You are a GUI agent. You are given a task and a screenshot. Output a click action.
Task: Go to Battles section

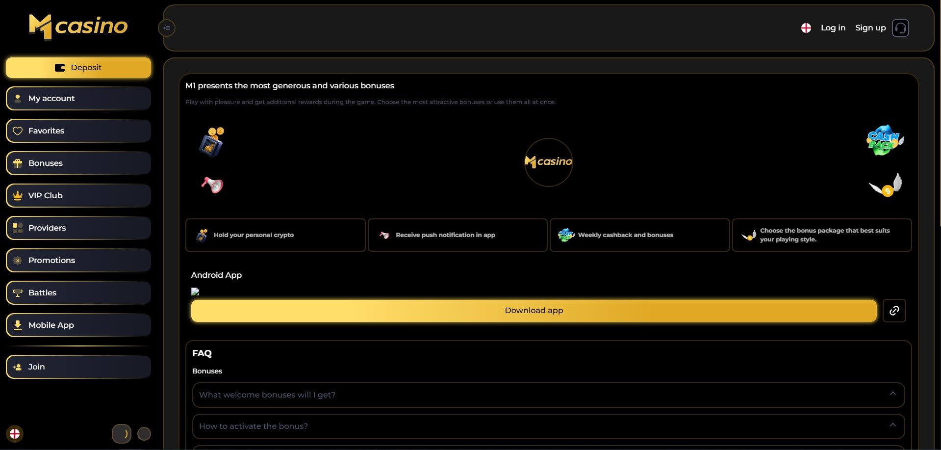click(78, 293)
